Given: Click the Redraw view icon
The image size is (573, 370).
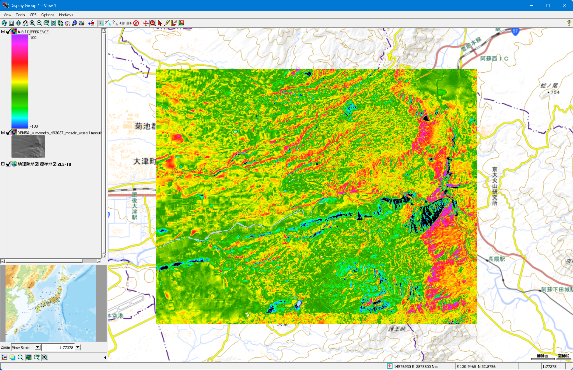Looking at the screenshot, I should coord(4,23).
